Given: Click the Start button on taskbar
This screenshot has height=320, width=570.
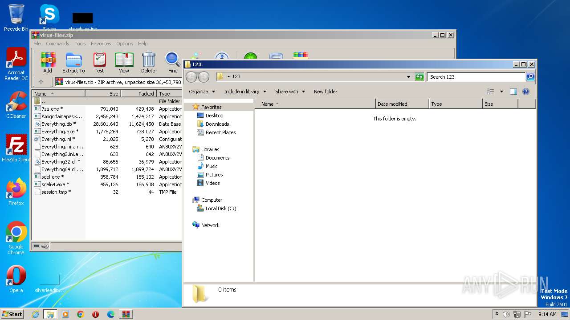Looking at the screenshot, I should pyautogui.click(x=12, y=314).
